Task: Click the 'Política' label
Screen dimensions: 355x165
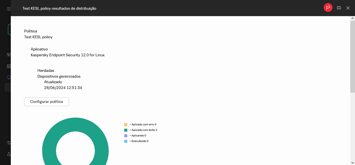Action: tap(31, 31)
